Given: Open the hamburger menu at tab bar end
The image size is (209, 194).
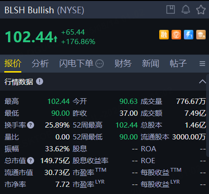Looking at the screenshot, I should (202, 64).
